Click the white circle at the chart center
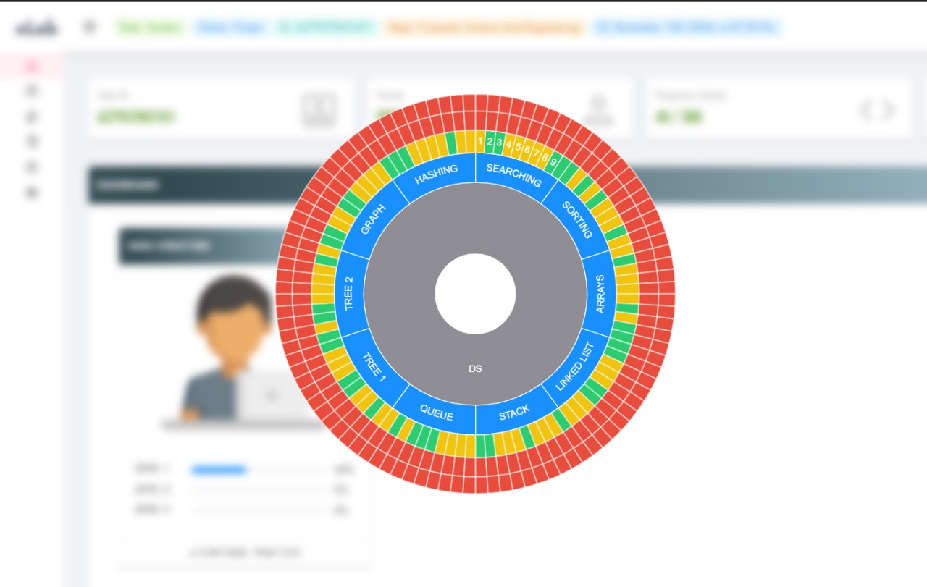 point(475,294)
